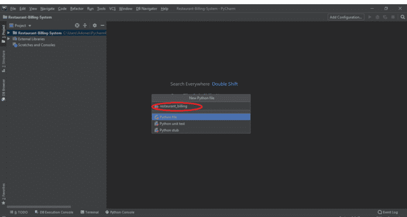
Task: Open the Project view dropdown
Action: (21, 25)
